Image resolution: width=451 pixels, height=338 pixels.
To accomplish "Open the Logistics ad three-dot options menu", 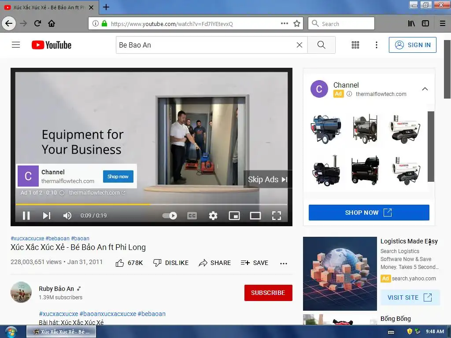I will click(429, 242).
